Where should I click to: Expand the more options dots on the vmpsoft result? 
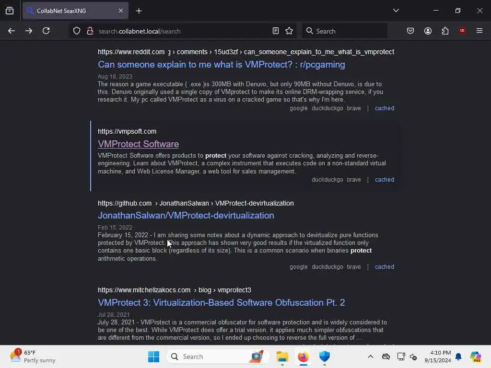click(368, 180)
